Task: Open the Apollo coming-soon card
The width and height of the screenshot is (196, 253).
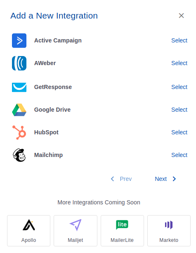Action: tap(28, 231)
